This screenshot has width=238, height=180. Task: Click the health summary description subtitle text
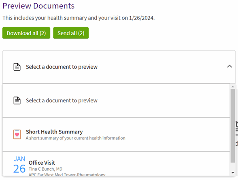coord(76,138)
